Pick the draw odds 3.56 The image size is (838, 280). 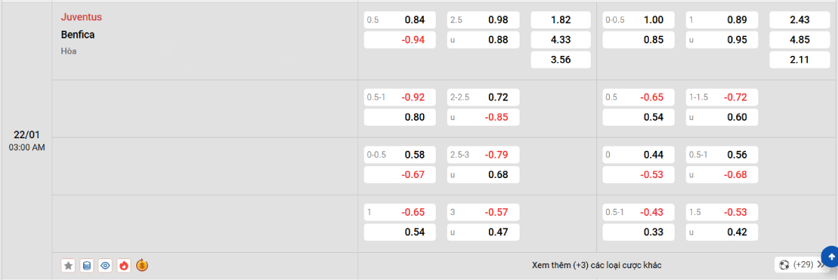point(561,60)
